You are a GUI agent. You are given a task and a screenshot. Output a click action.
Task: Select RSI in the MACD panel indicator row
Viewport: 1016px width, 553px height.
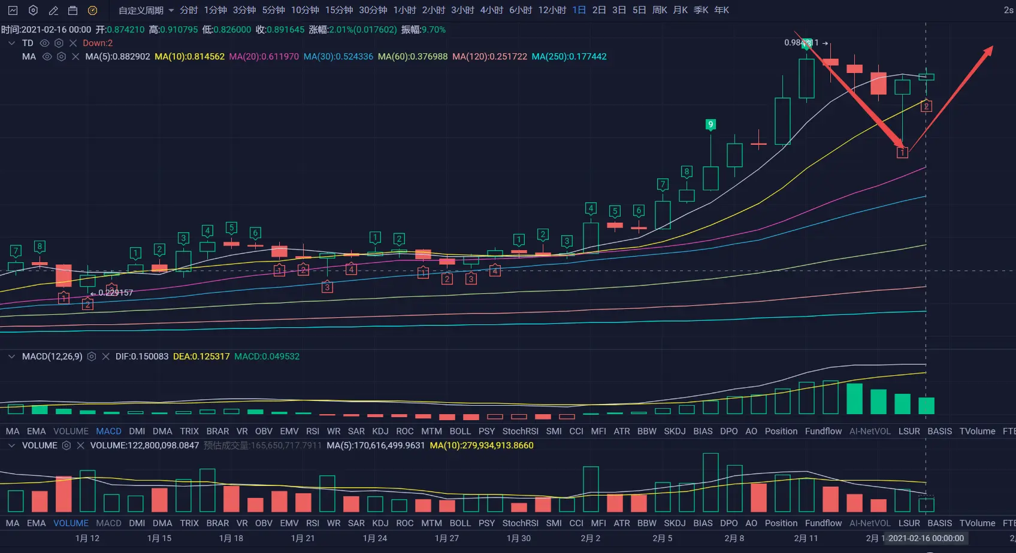[x=313, y=432]
